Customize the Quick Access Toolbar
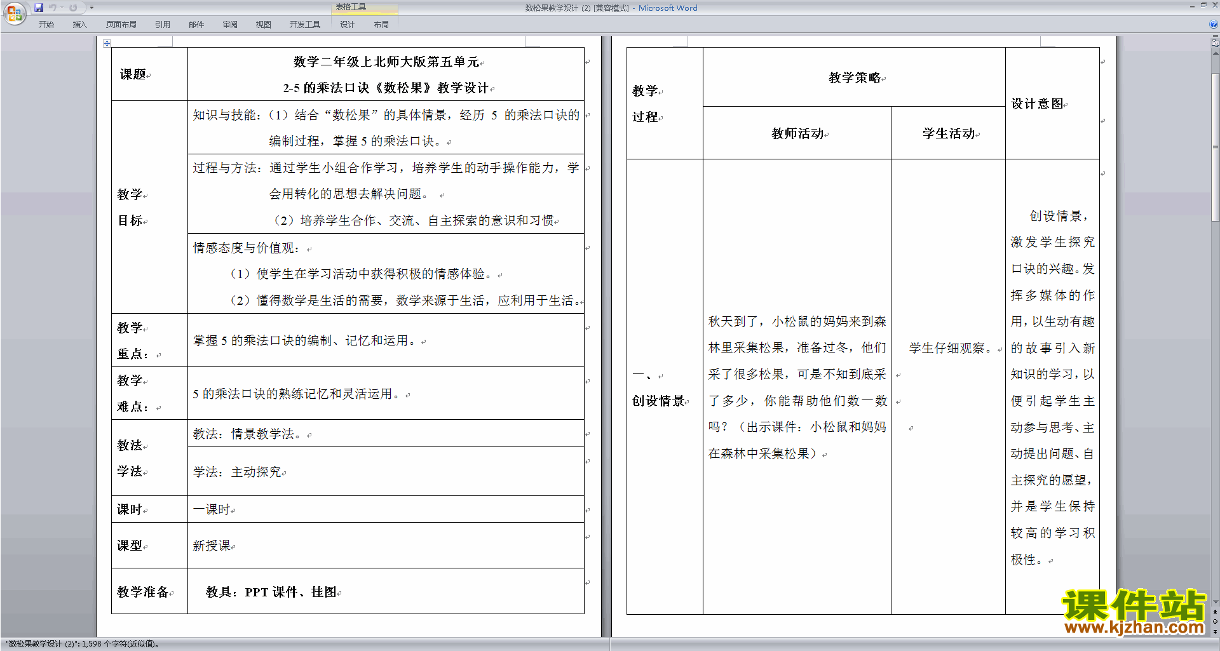 (x=91, y=8)
